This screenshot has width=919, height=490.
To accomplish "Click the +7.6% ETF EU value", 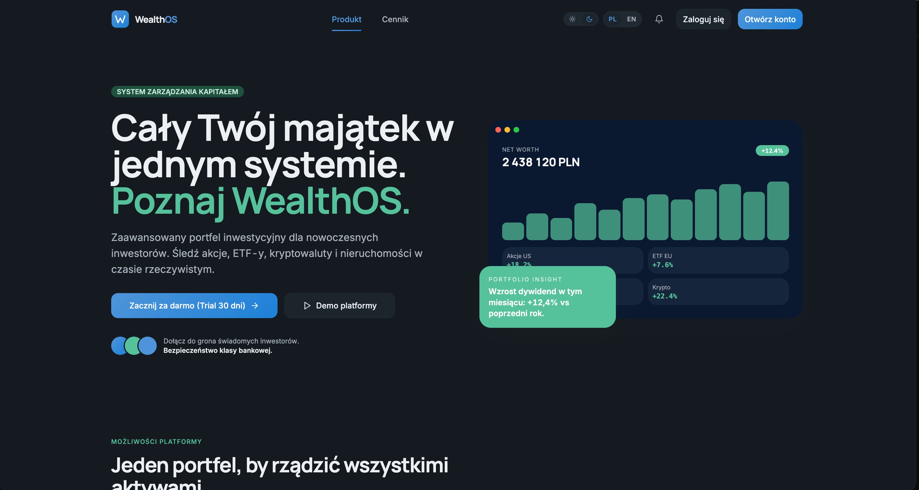I will point(663,265).
